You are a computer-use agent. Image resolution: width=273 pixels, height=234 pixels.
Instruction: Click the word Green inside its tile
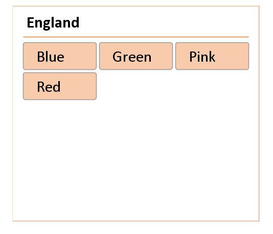(x=132, y=57)
